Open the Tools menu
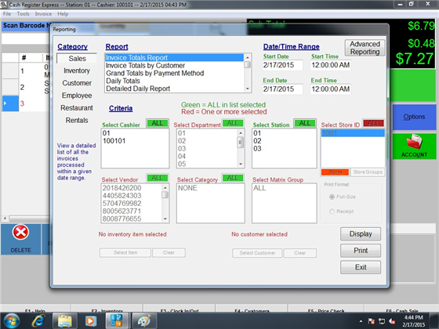This screenshot has width=439, height=329. (x=23, y=14)
